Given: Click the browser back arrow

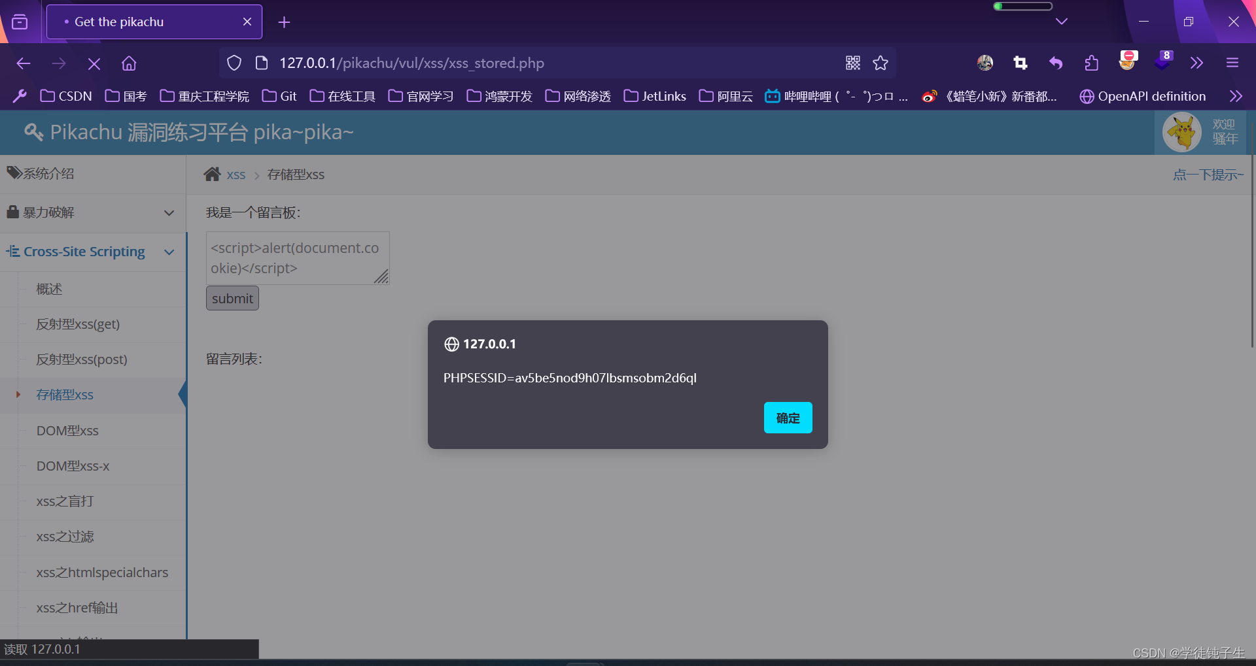Looking at the screenshot, I should point(24,63).
